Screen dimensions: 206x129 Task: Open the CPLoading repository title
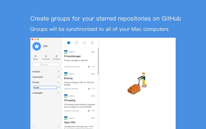click(x=70, y=100)
